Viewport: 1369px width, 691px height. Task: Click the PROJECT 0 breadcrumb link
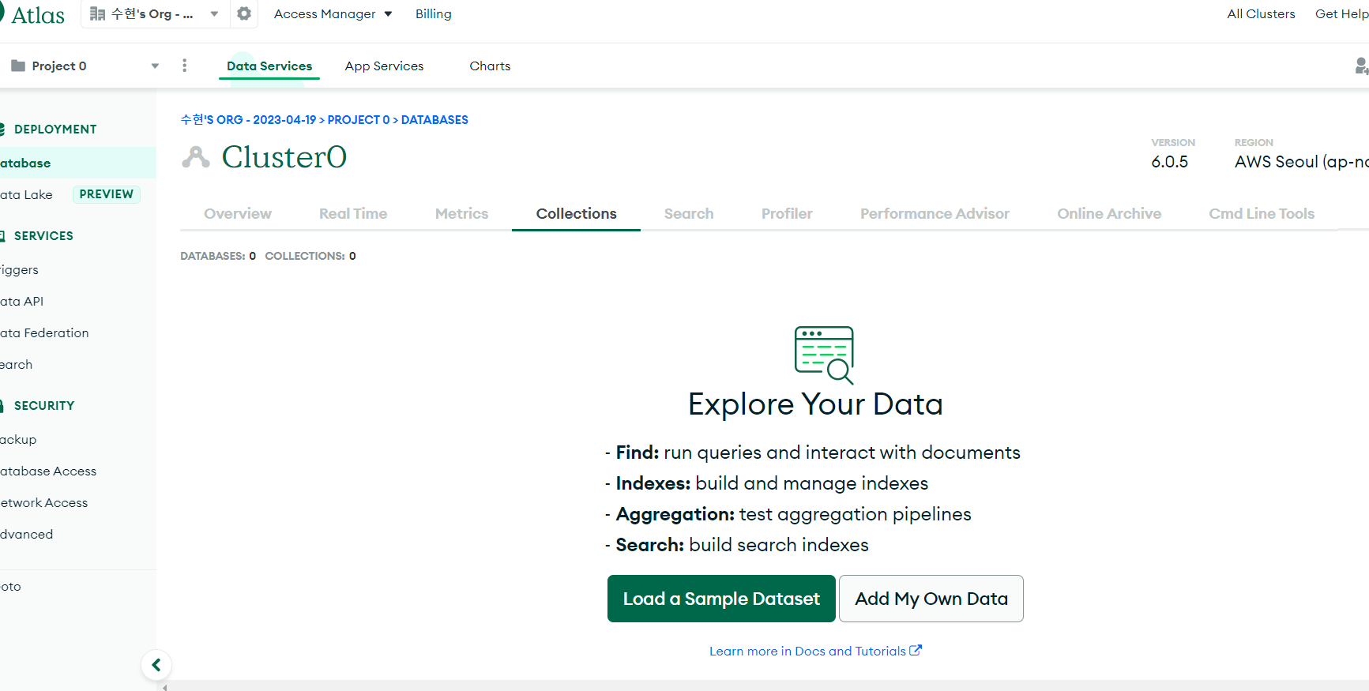pyautogui.click(x=359, y=120)
